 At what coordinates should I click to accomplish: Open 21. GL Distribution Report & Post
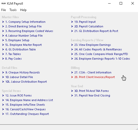(x=96, y=31)
